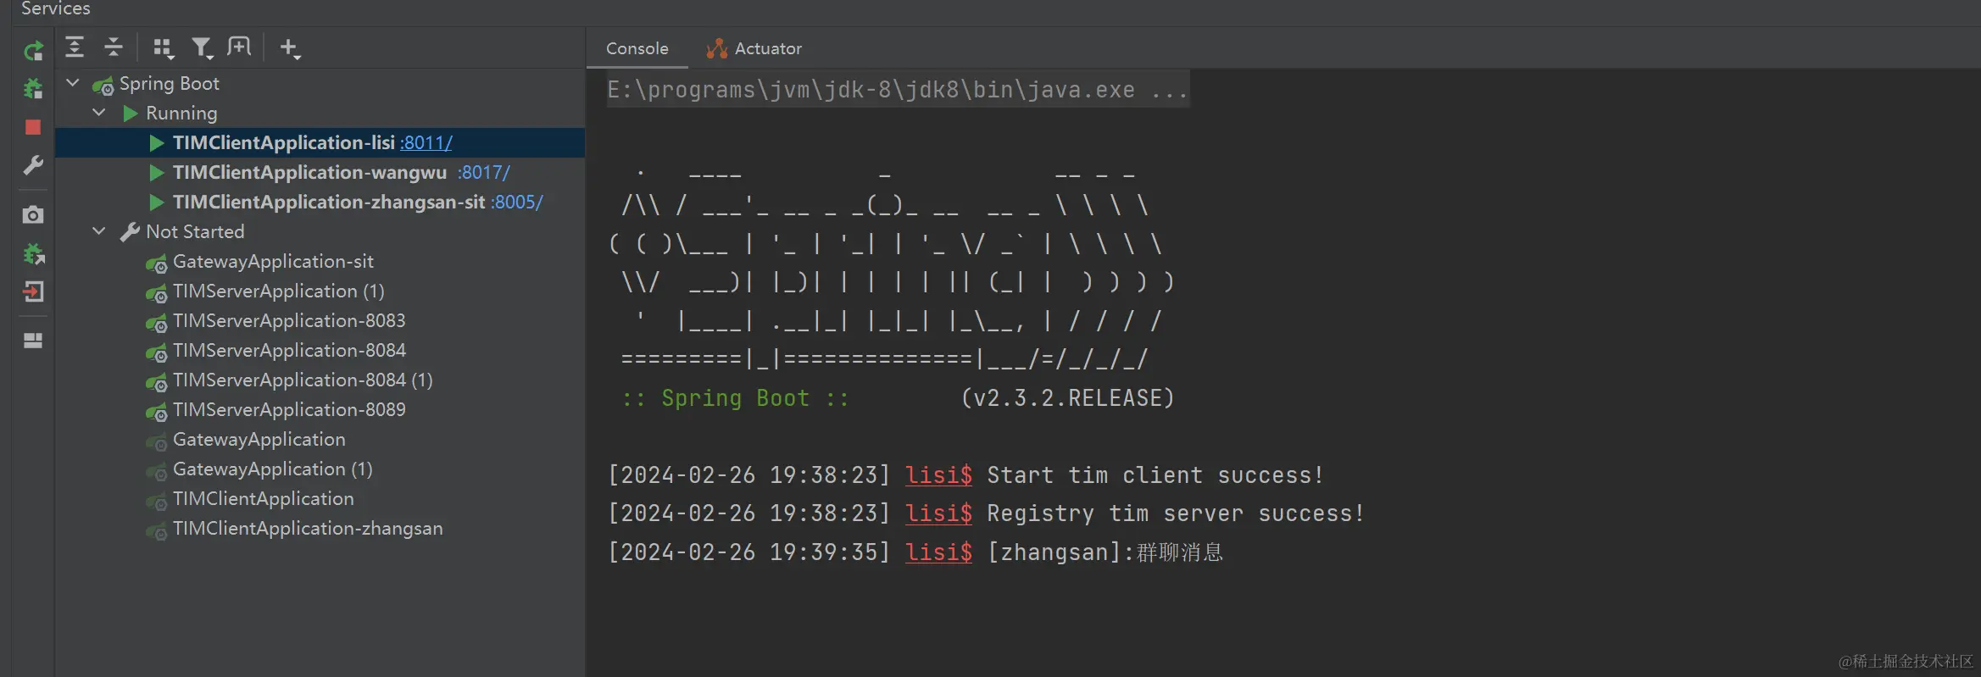The image size is (1981, 677).
Task: Click the Debug rerun bug icon
Action: pos(33,88)
